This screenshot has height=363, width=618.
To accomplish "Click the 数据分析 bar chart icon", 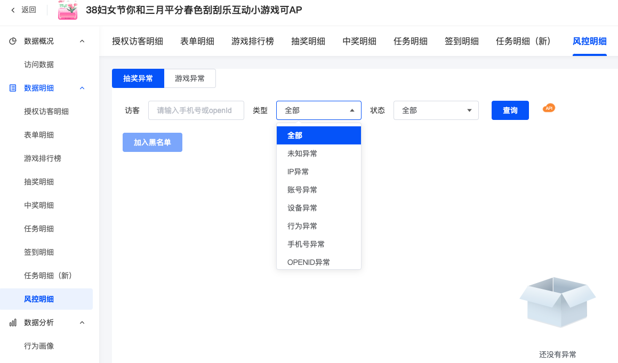I will pyautogui.click(x=13, y=322).
